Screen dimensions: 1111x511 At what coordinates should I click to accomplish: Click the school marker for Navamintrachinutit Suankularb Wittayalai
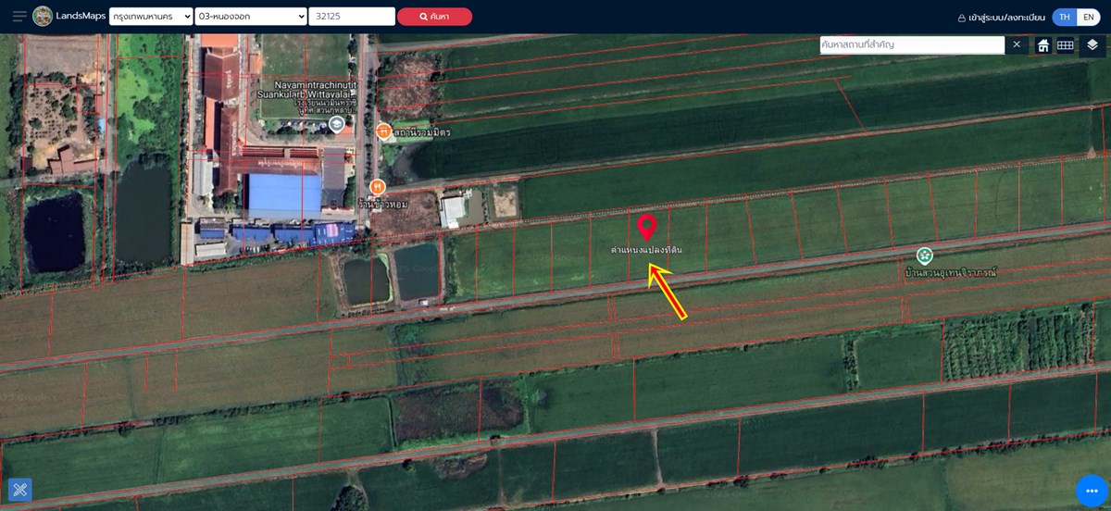[x=336, y=123]
